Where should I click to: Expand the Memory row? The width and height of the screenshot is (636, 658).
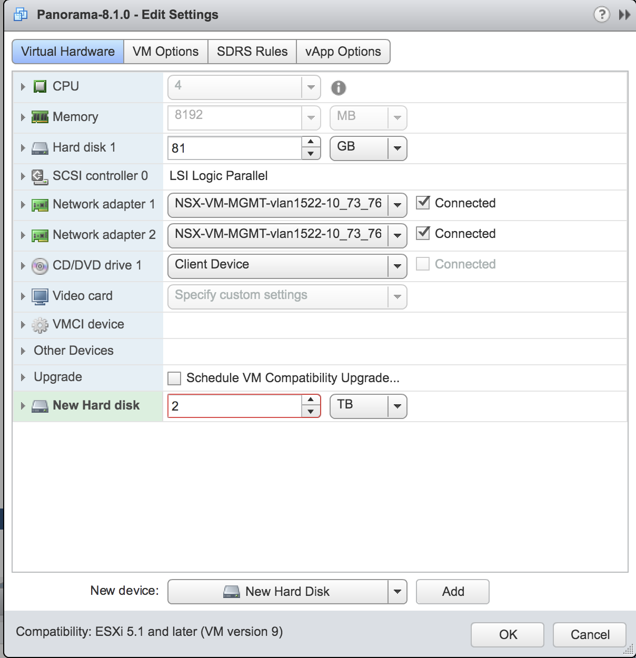(23, 117)
